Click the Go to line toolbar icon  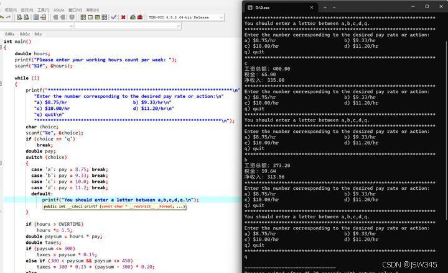click(43, 17)
